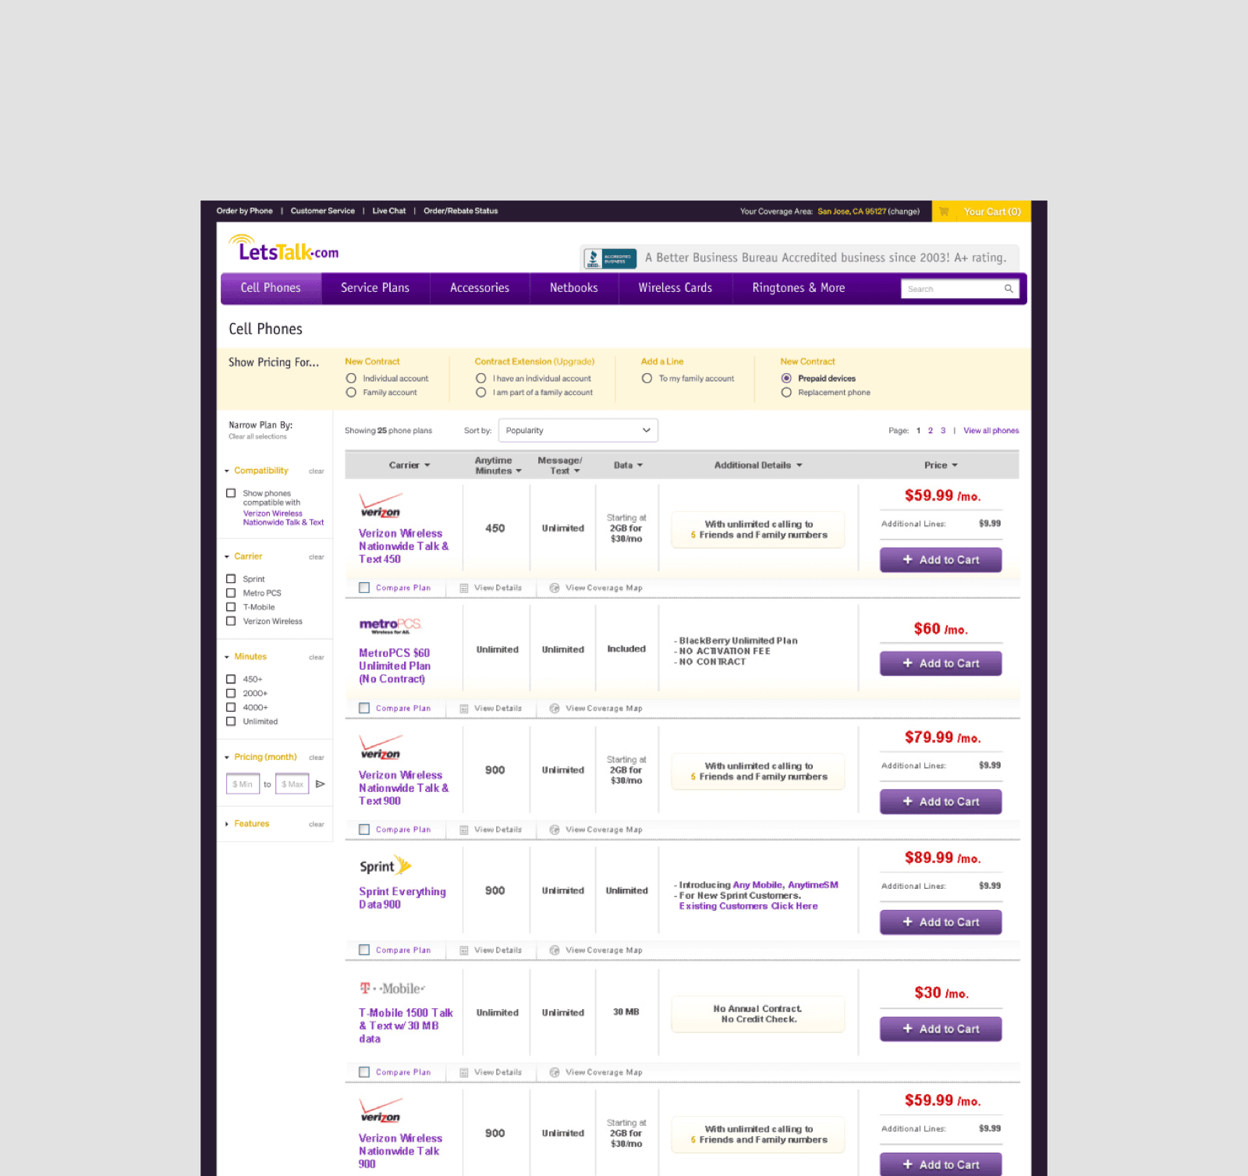Click View Details icon for Verizon 900 plan
This screenshot has height=1176, width=1248.
click(x=464, y=830)
